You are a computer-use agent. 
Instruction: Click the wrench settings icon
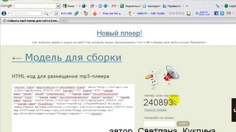coord(218,6)
